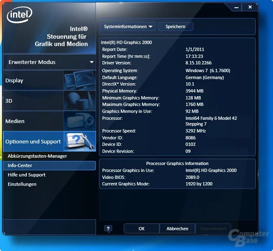Click the help question mark icon

pos(108,229)
